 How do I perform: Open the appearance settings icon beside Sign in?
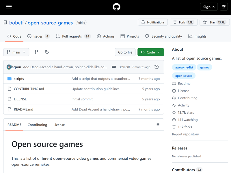click(223, 7)
